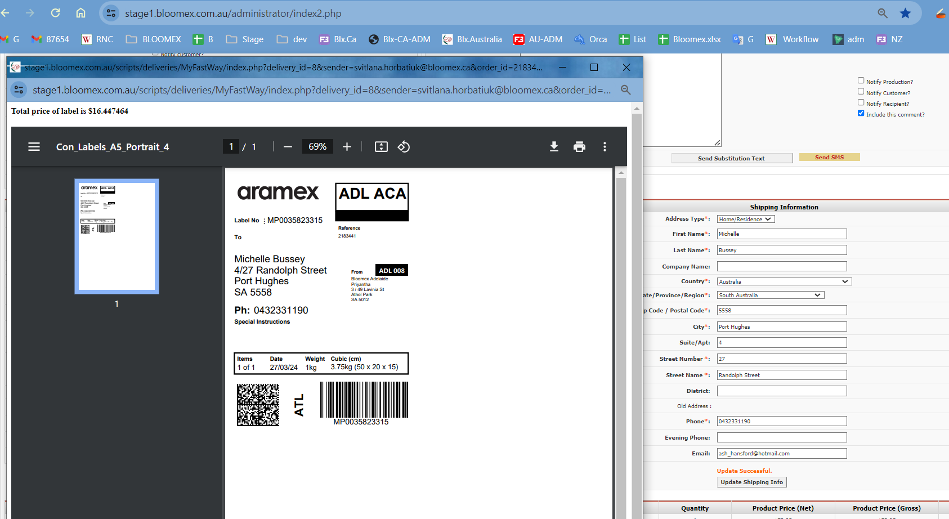Expand the Country dropdown showing Australia
Viewport: 949px width, 519px height.
pos(784,281)
